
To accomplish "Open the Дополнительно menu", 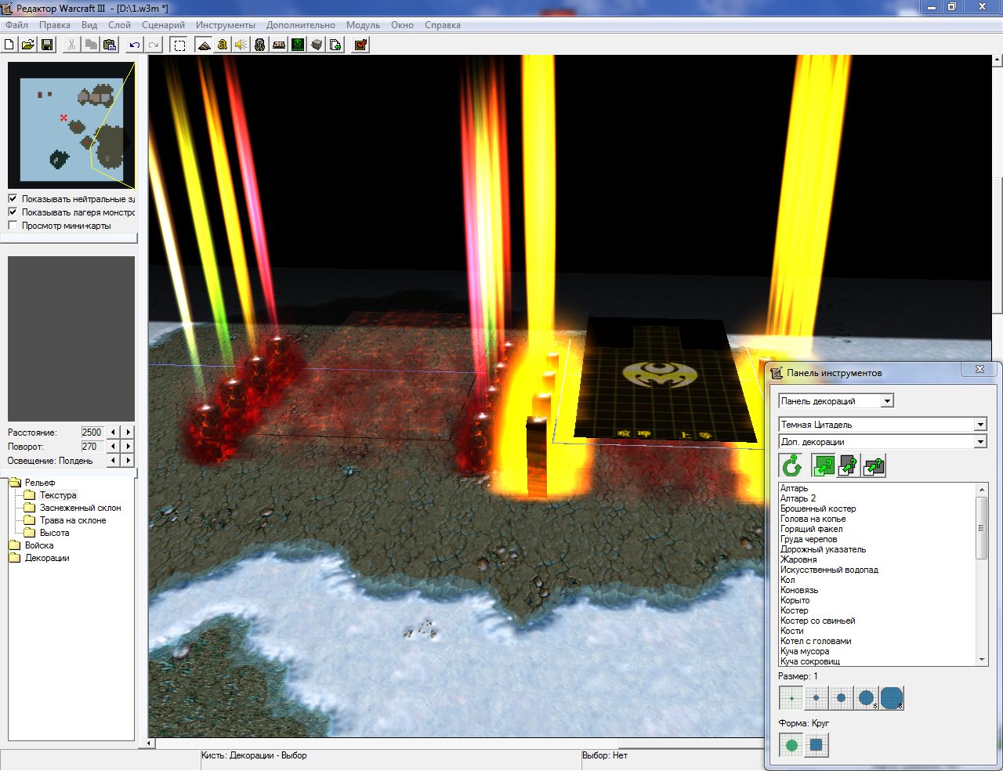I will pyautogui.click(x=301, y=25).
